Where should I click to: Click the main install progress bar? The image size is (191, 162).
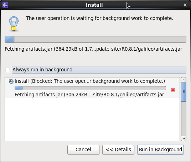click(95, 39)
